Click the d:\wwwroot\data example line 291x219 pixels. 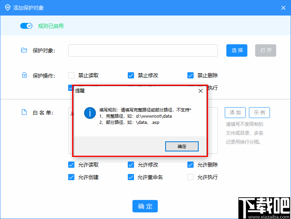[x=136, y=116]
